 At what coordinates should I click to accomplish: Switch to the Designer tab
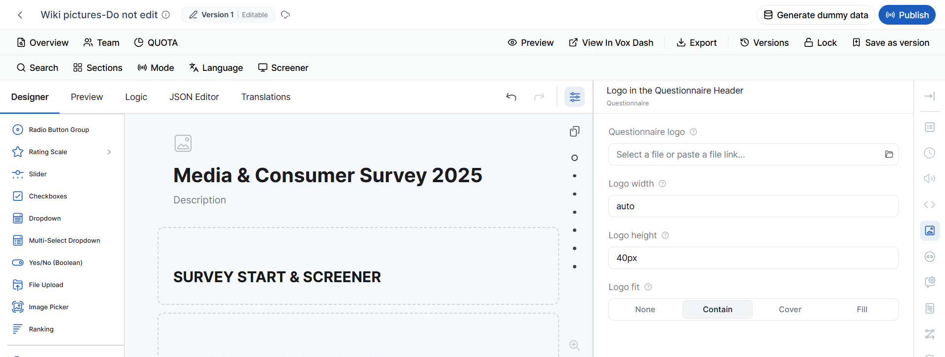pos(30,97)
